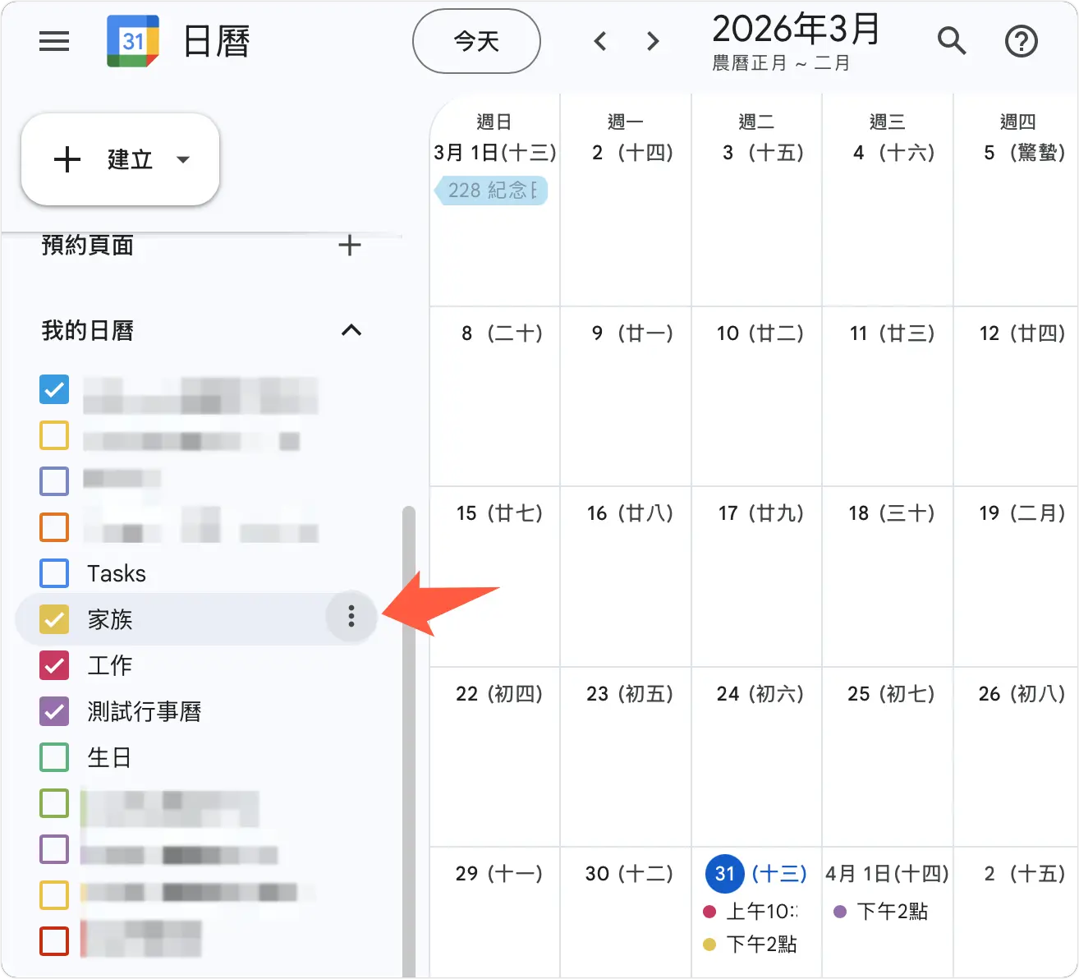Select date 29 (十一)
This screenshot has width=1079, height=979.
pyautogui.click(x=499, y=873)
